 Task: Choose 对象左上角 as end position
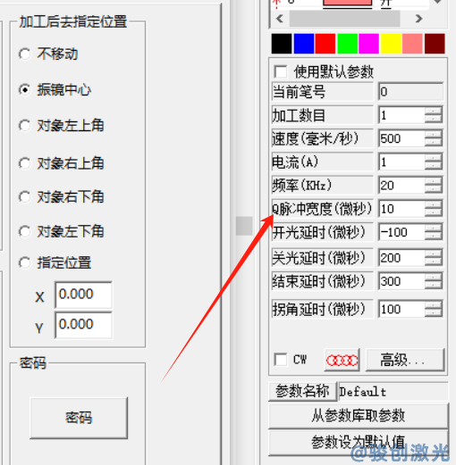24,125
